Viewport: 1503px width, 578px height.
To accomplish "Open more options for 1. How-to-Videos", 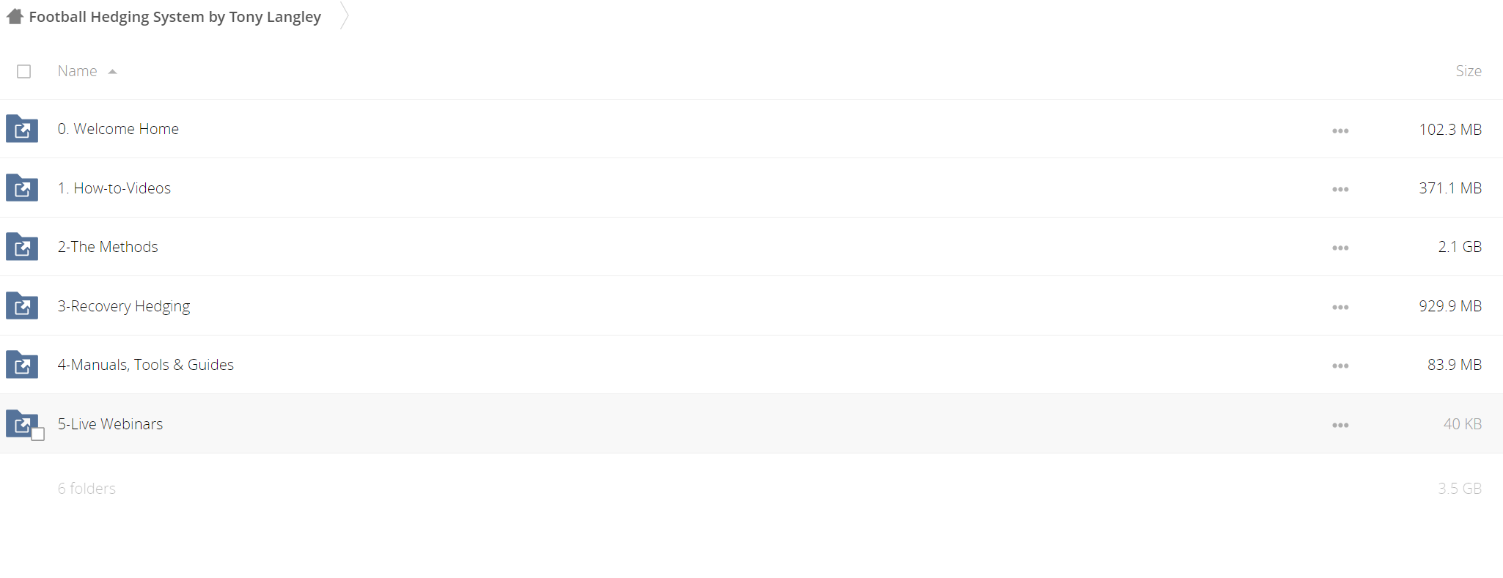I will (1340, 189).
